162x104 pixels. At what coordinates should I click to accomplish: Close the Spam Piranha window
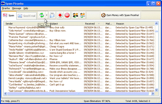coord(158,4)
